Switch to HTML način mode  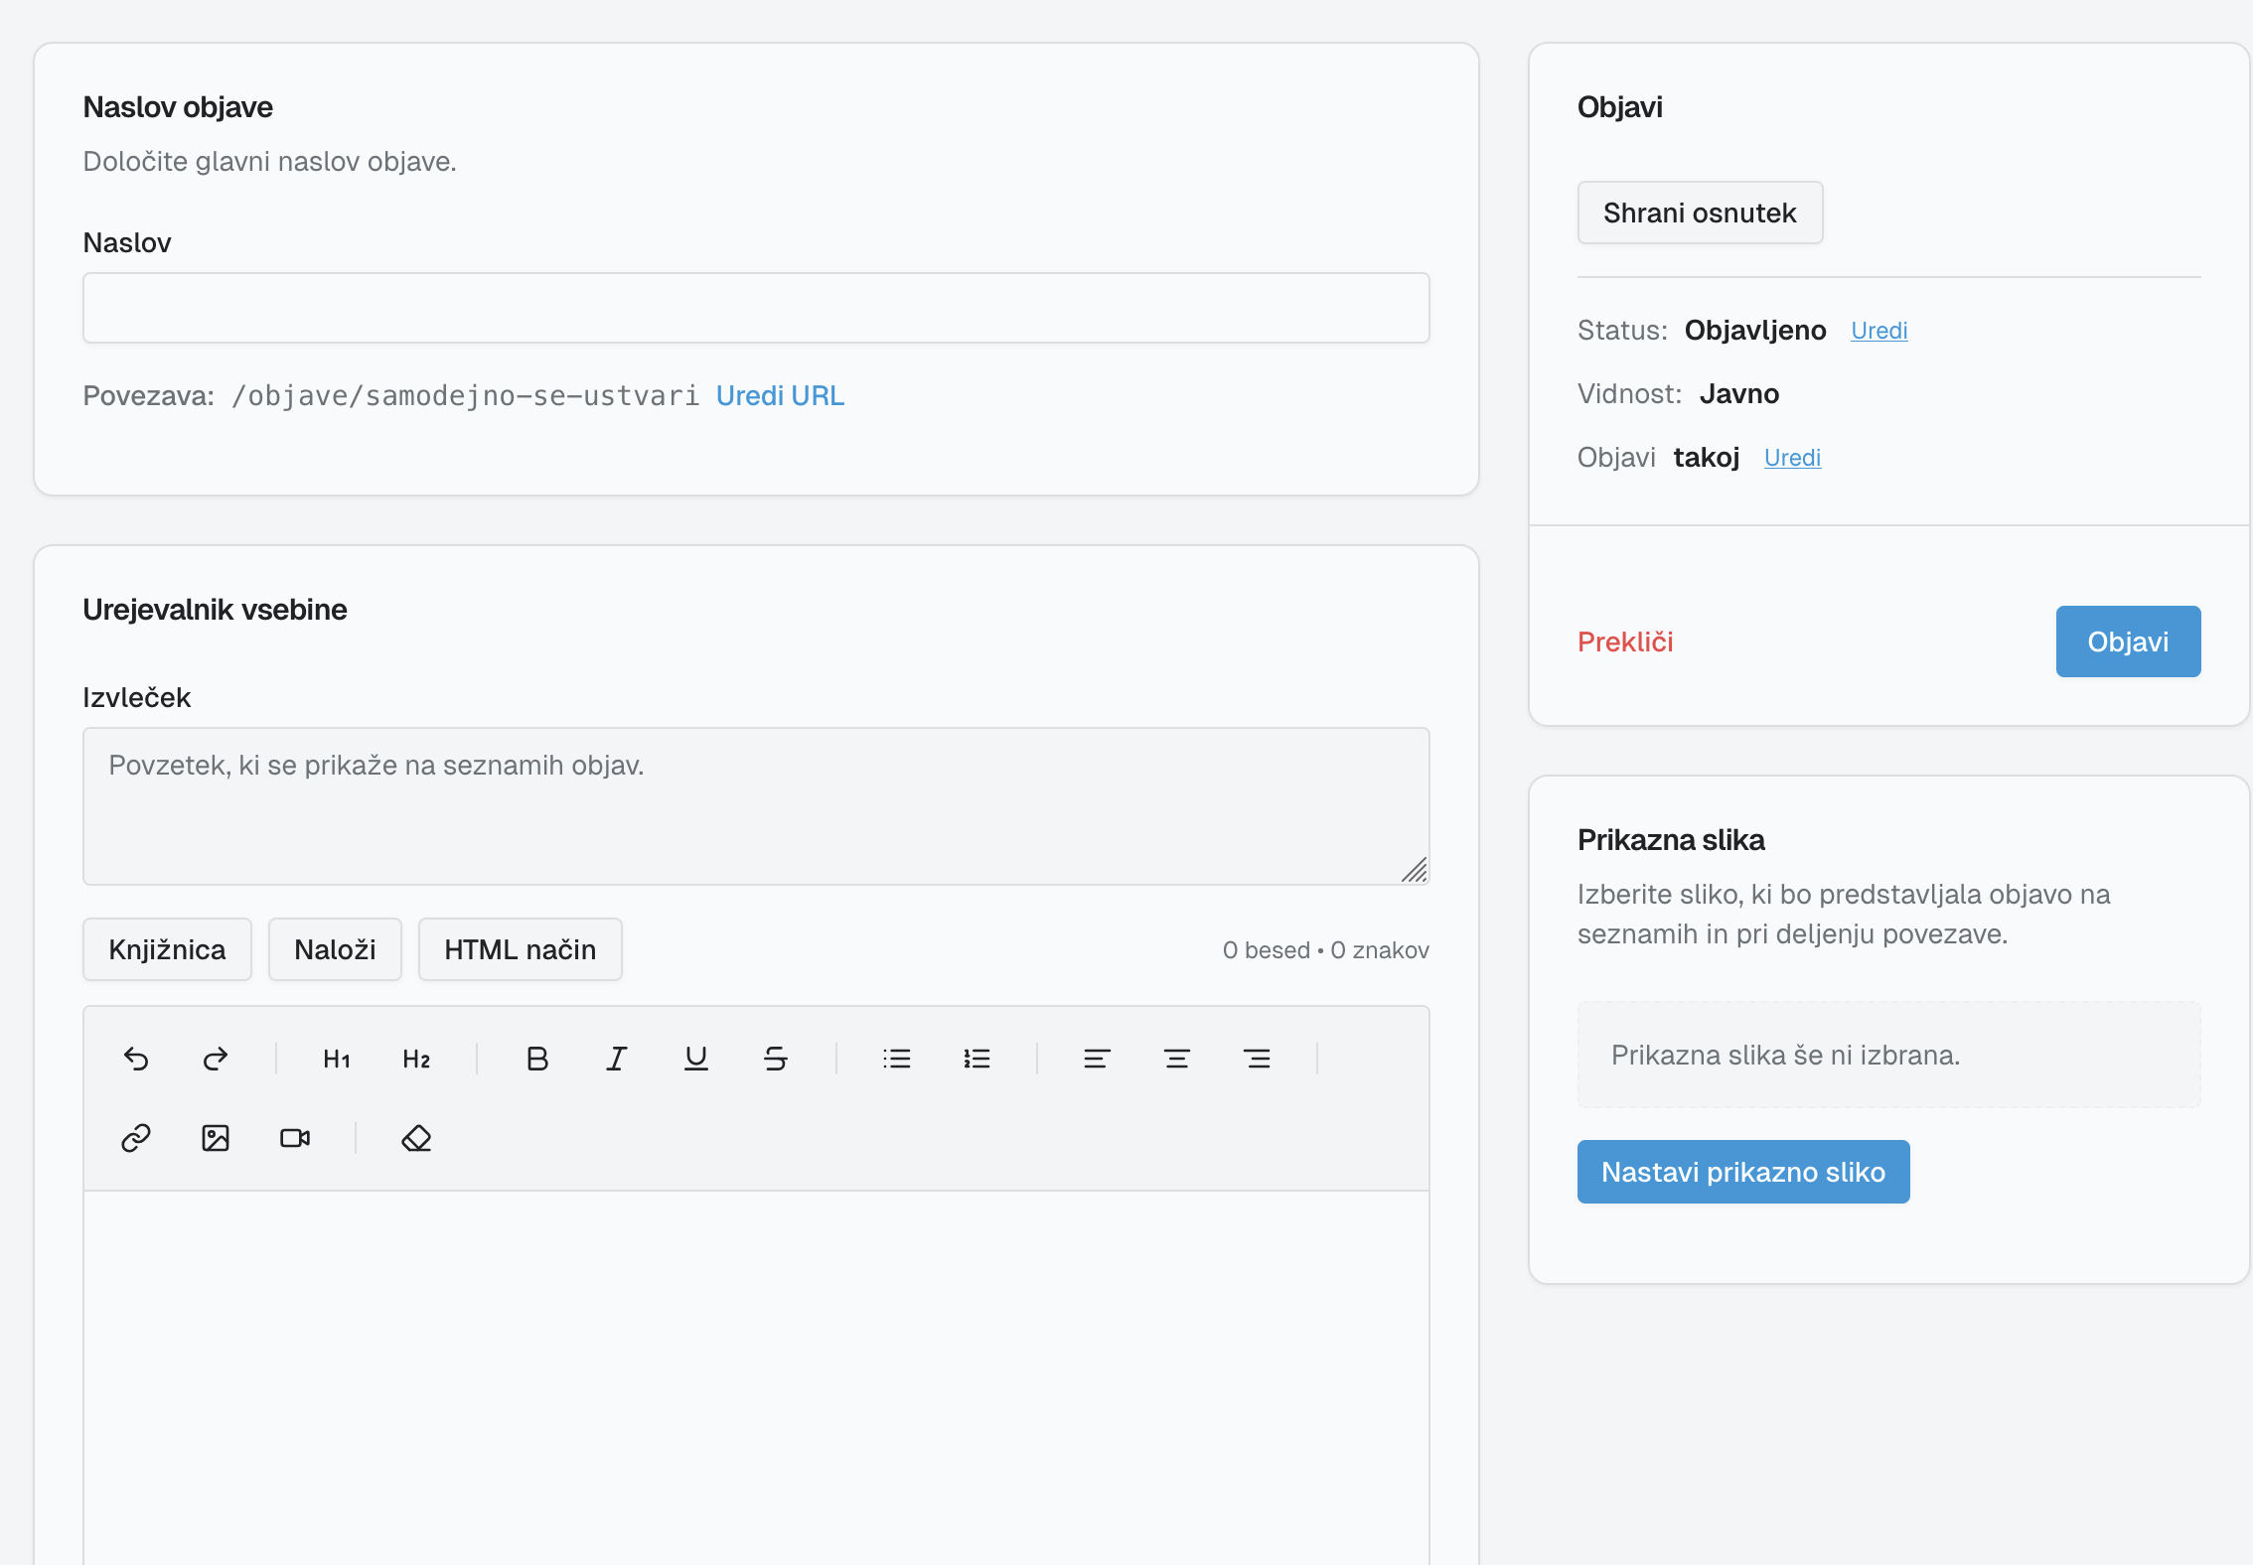pos(520,949)
